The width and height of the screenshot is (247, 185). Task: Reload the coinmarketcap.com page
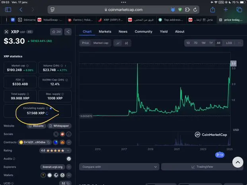click(195, 10)
